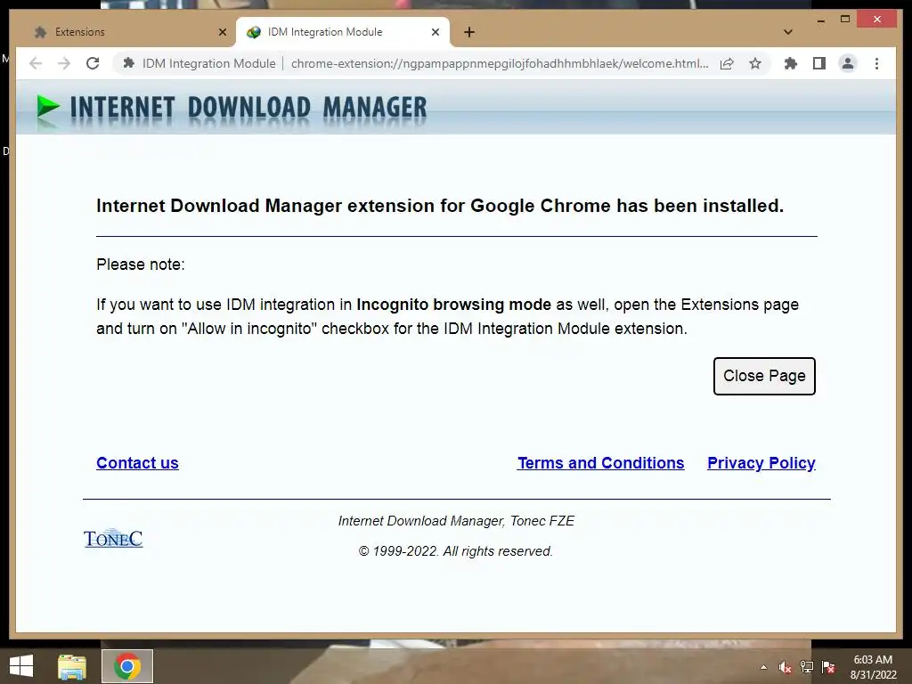
Task: Minimize the Chrome window
Action: click(x=821, y=20)
